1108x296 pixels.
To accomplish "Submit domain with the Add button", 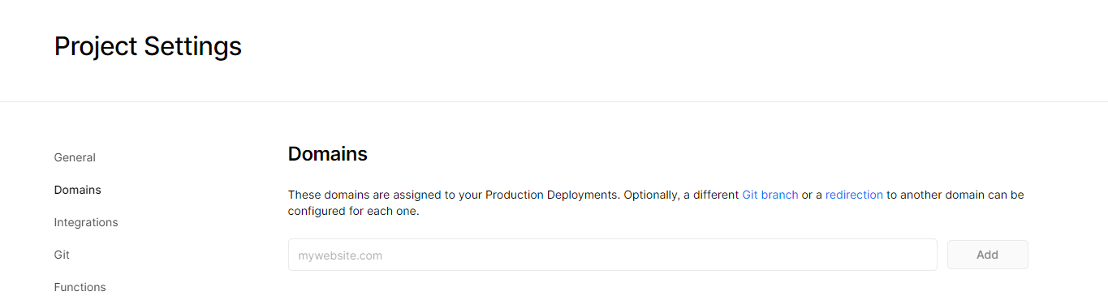I will click(988, 255).
